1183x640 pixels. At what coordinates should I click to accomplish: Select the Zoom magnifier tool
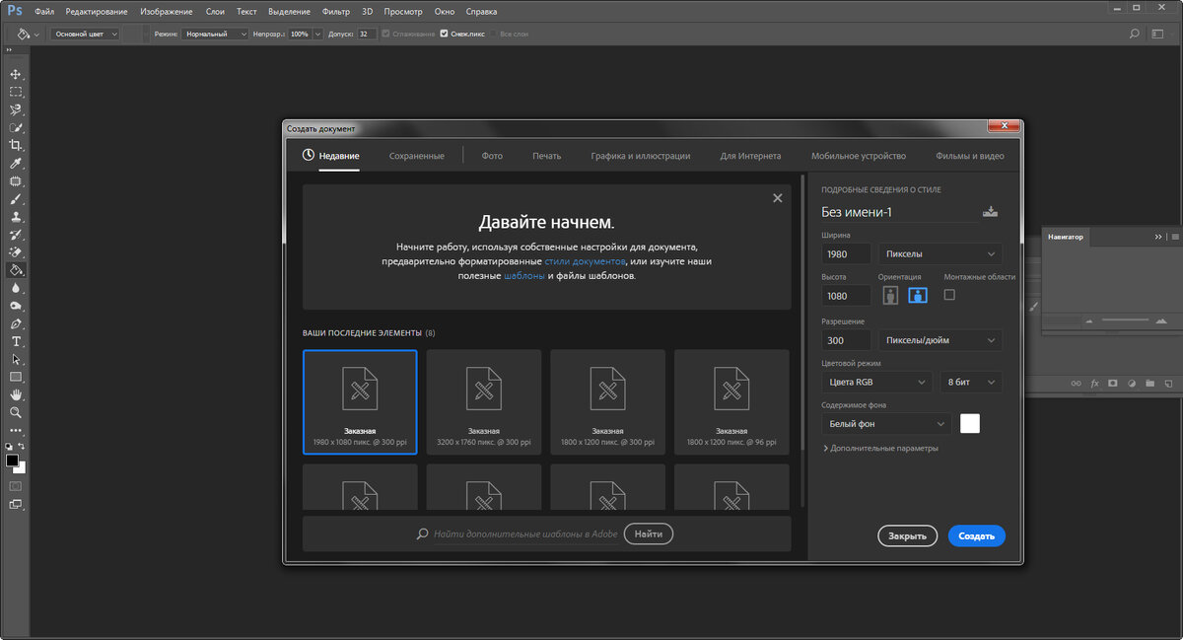[16, 412]
